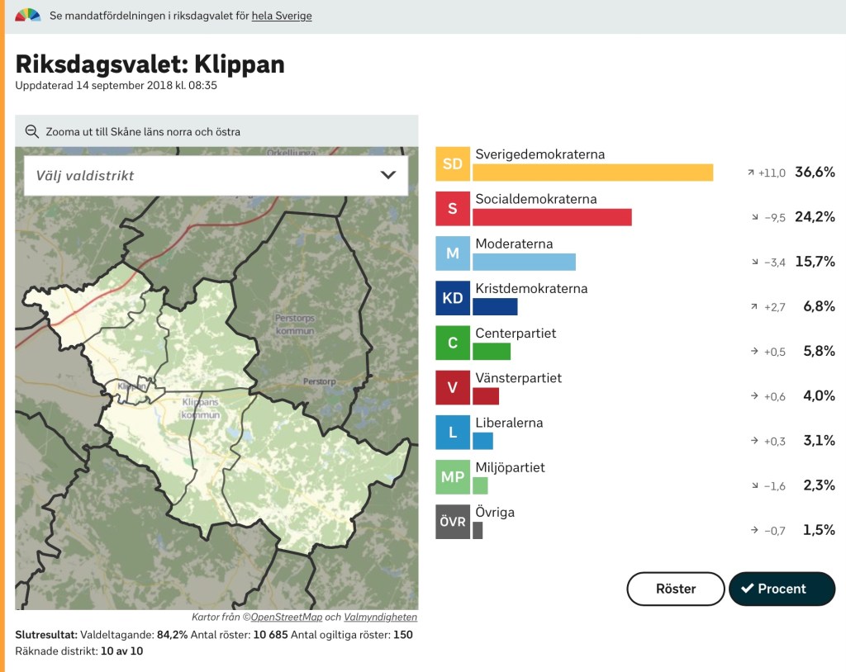Click the dropdown chevron arrow

pos(387,175)
